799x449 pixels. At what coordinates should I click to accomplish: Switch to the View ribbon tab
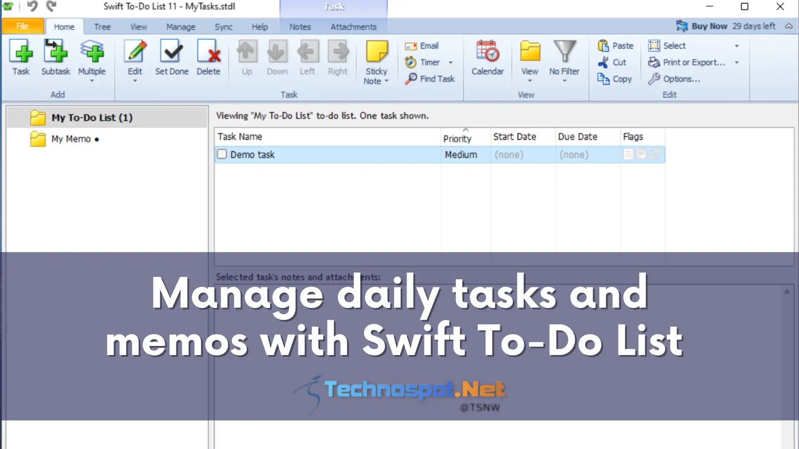point(138,27)
